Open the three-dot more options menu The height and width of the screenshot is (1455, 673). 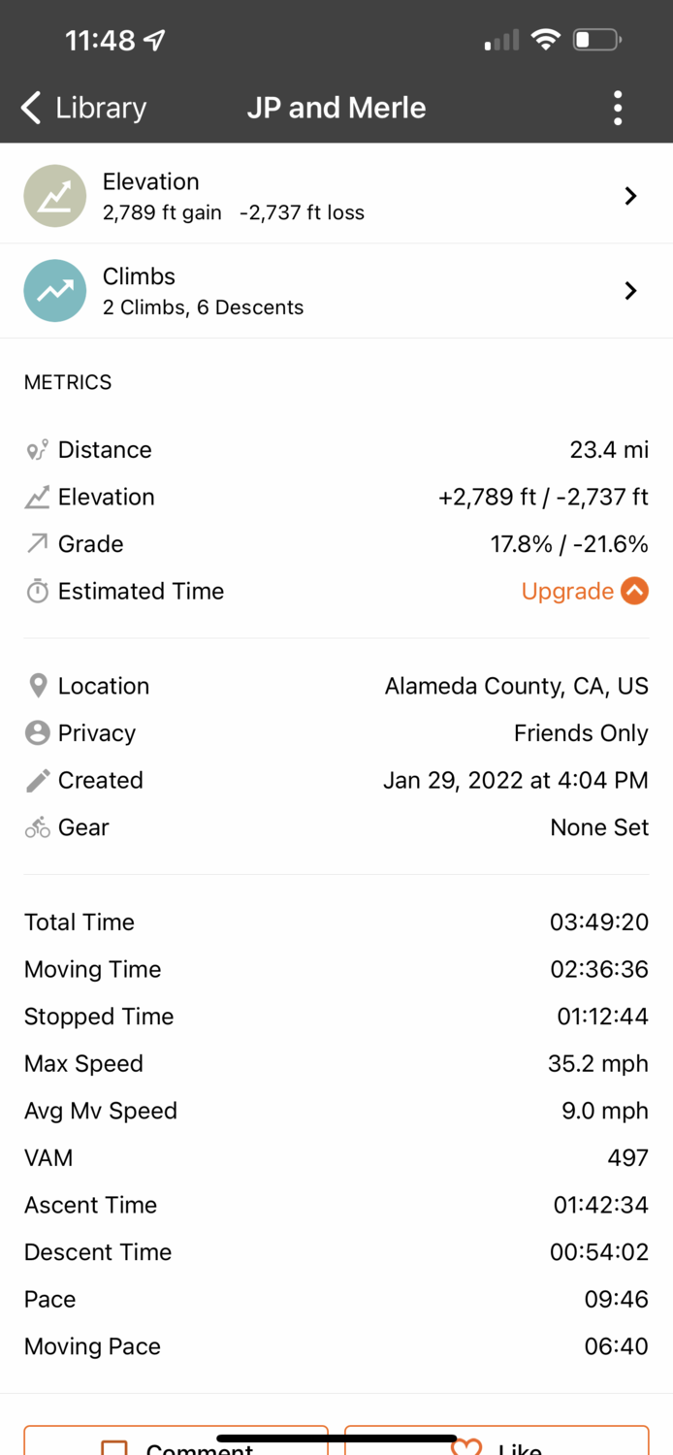click(618, 108)
